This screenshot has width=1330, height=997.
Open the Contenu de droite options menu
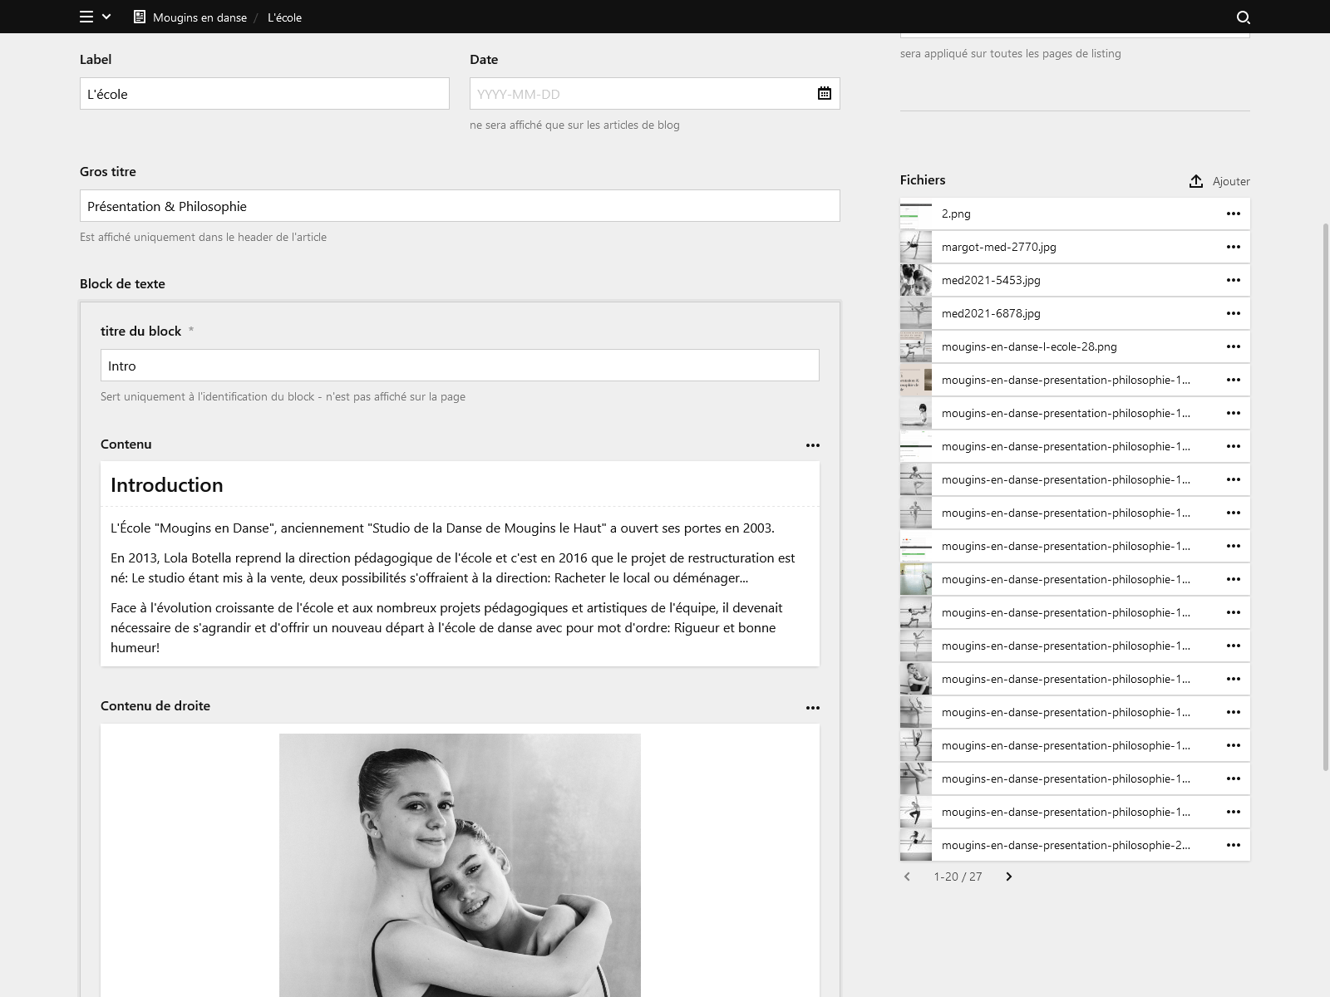tap(814, 707)
